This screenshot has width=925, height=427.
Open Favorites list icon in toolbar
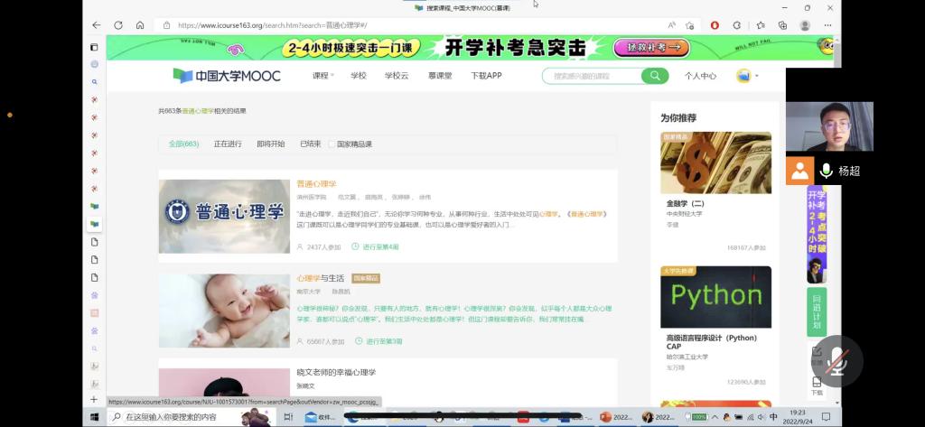click(761, 25)
